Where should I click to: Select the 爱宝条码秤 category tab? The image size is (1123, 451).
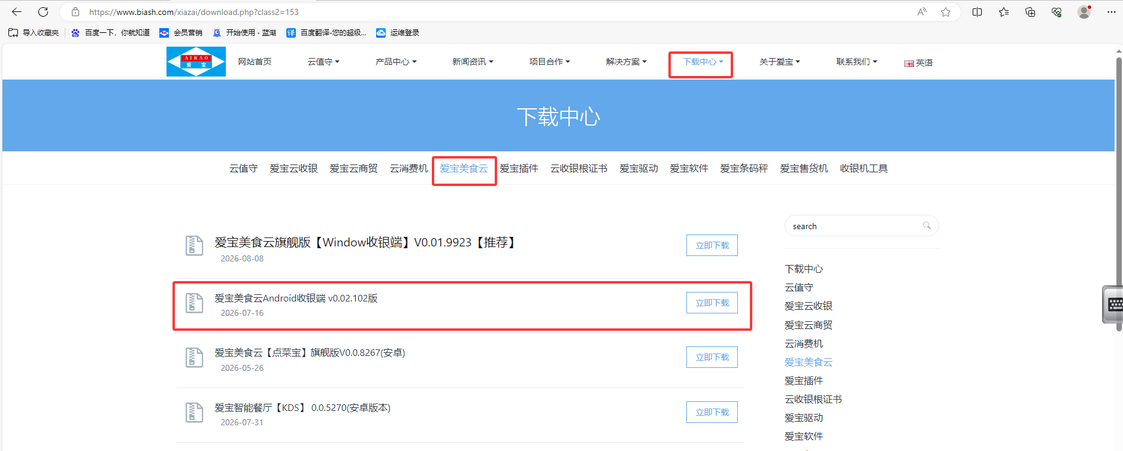[744, 169]
